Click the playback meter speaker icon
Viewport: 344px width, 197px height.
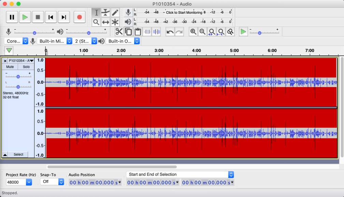pos(128,22)
